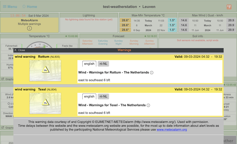Screen dimensions: 237x144
Task: Select the Sunday Morning forecast
Action: (134, 42)
